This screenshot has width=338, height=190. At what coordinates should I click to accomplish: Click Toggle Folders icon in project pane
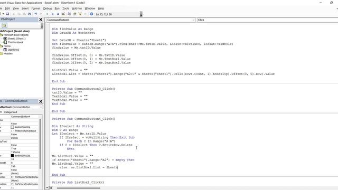tap(4, 25)
